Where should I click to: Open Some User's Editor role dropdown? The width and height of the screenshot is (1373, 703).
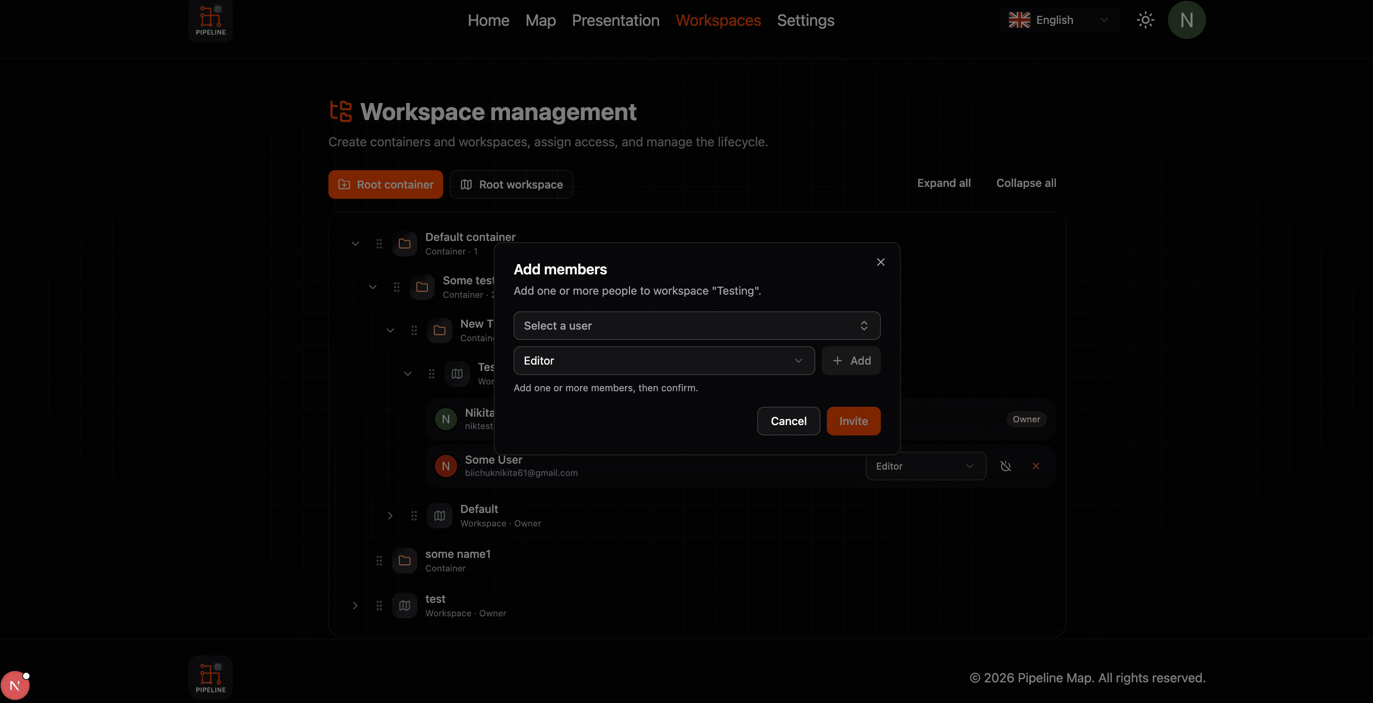click(926, 466)
